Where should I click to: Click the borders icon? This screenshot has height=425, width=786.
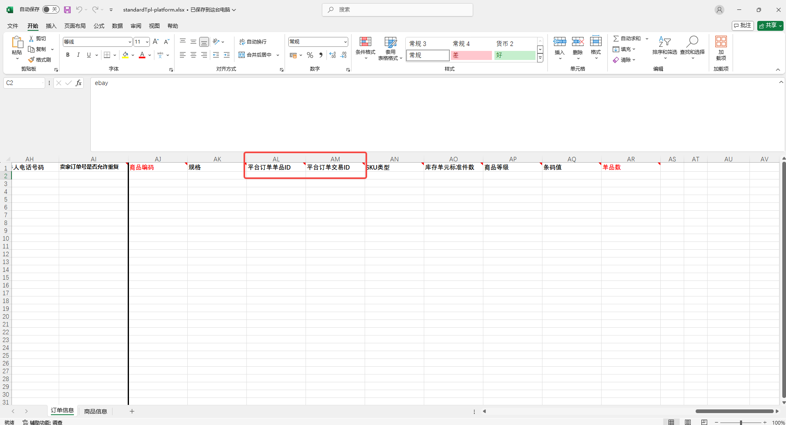point(107,55)
